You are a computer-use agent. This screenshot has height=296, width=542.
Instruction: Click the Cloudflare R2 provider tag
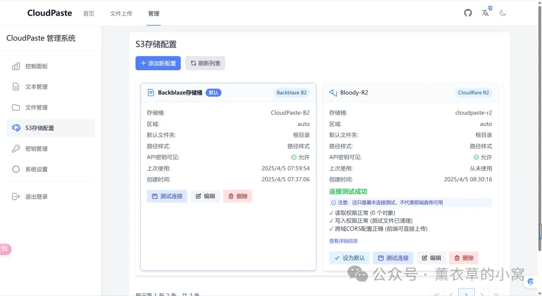tap(473, 93)
